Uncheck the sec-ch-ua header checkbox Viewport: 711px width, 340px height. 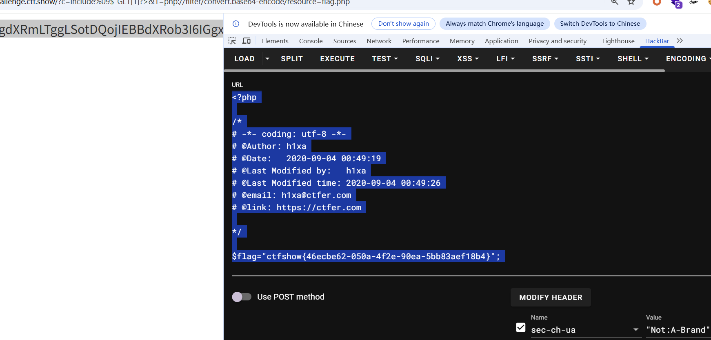[x=521, y=327]
